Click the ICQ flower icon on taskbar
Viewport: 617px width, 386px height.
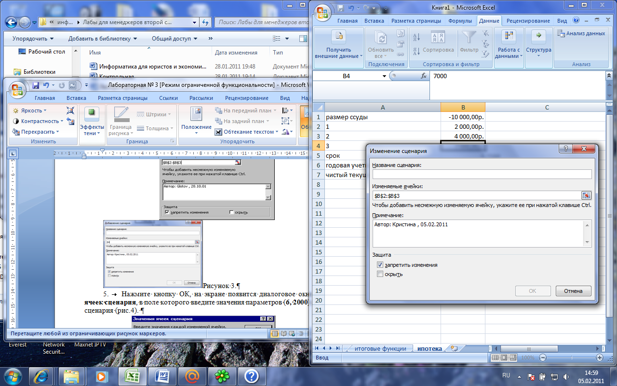[222, 375]
